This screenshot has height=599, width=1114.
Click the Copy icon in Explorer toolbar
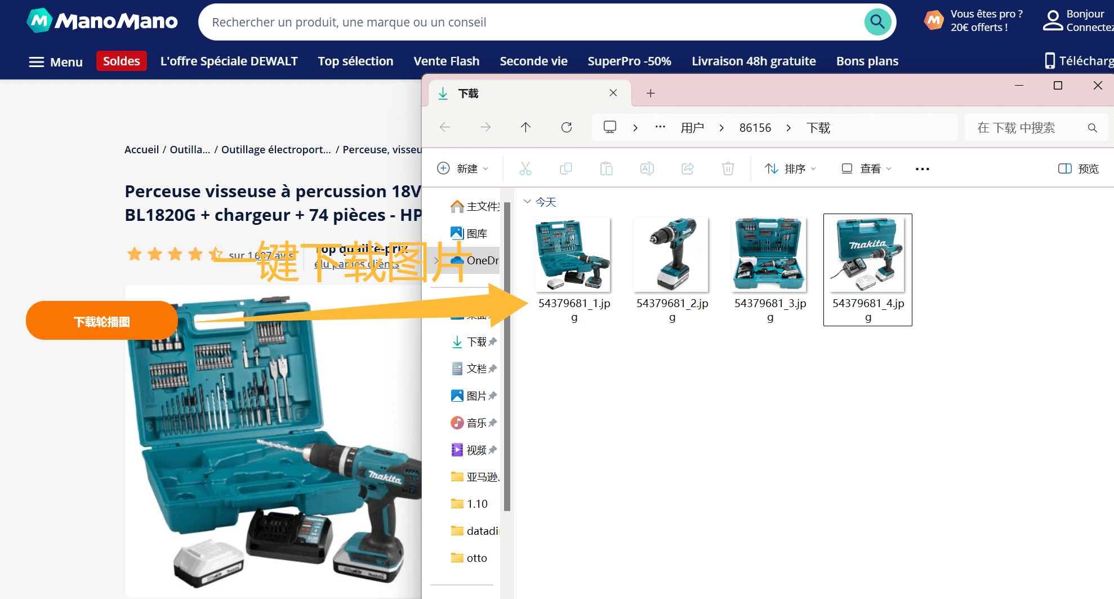(566, 168)
